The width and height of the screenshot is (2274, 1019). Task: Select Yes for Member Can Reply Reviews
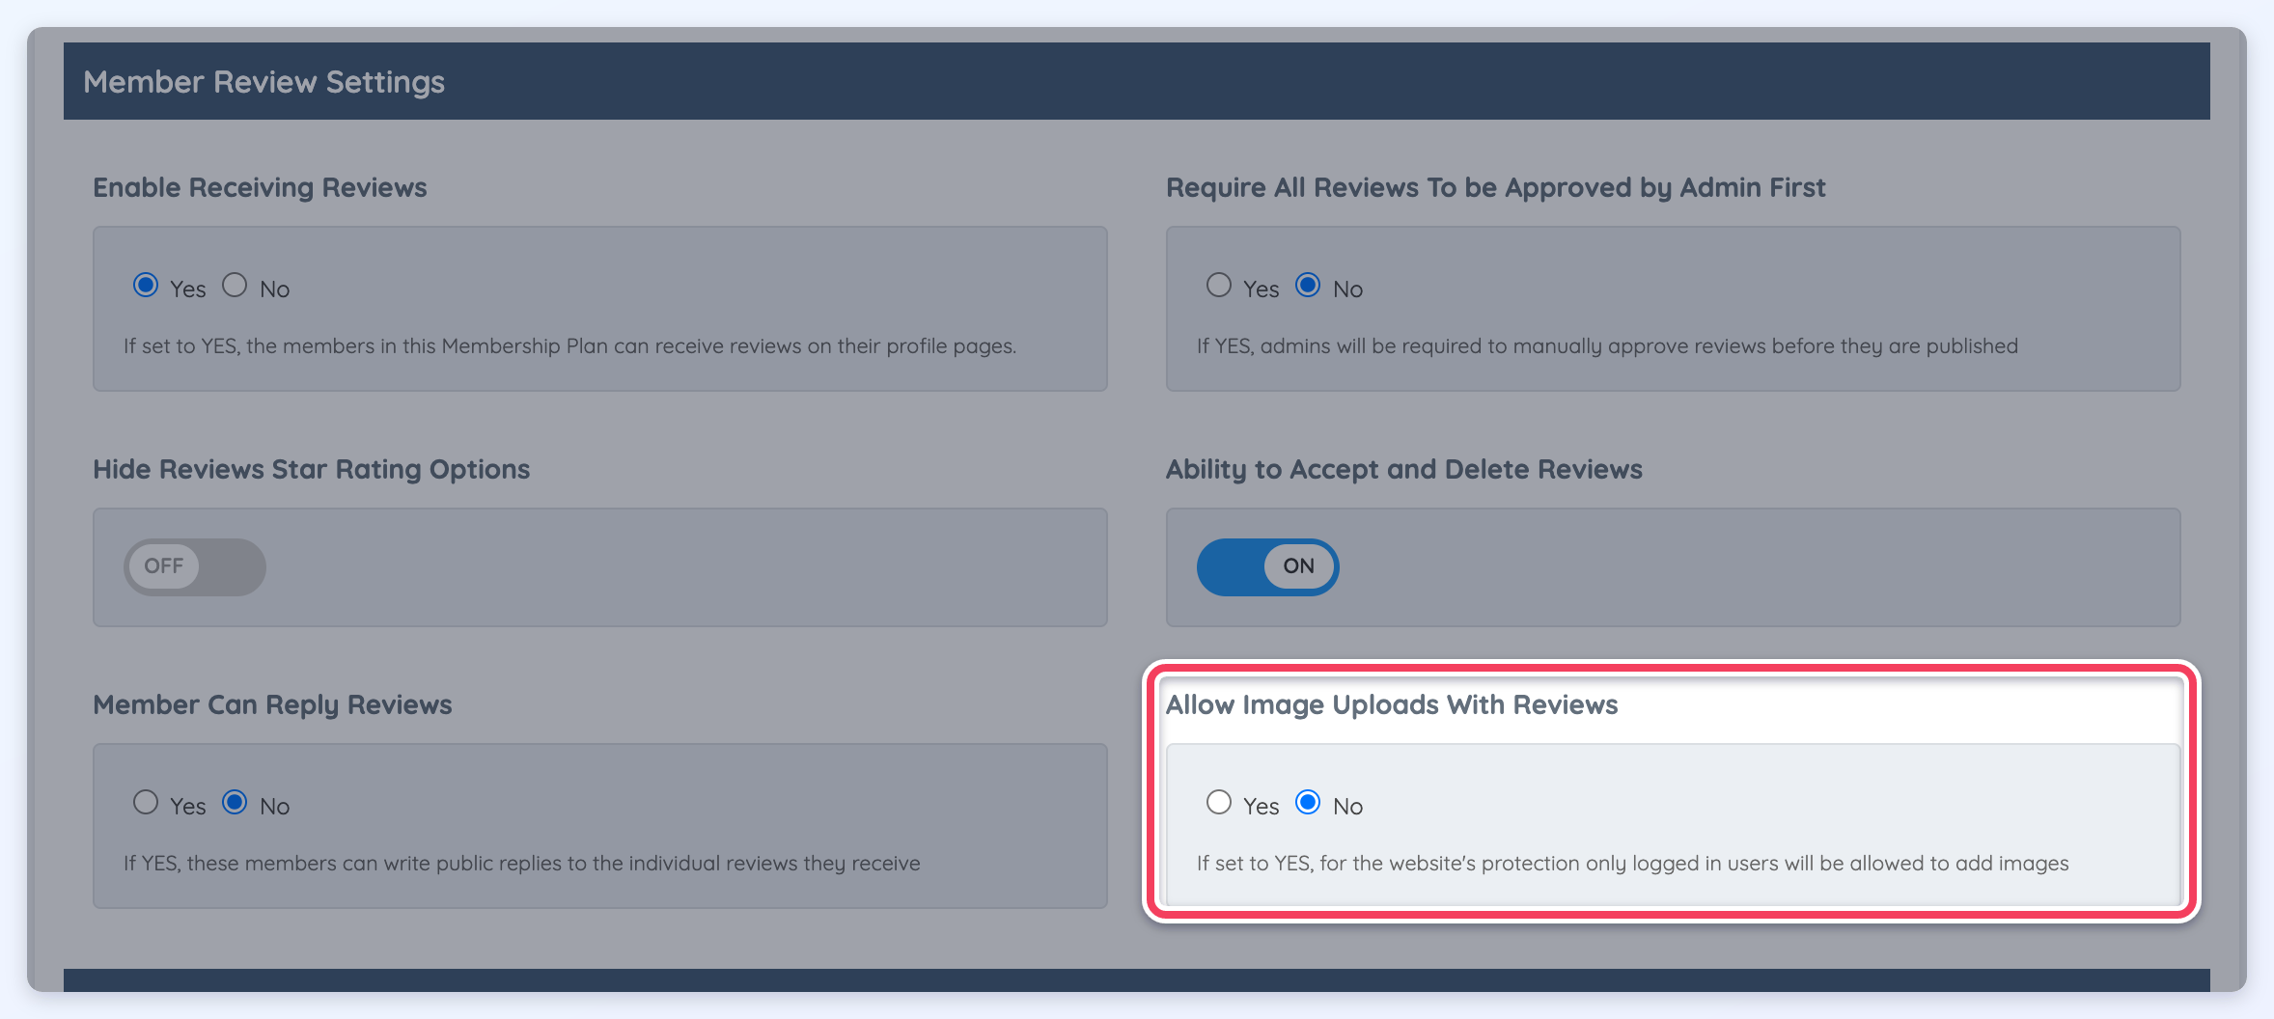click(x=146, y=803)
